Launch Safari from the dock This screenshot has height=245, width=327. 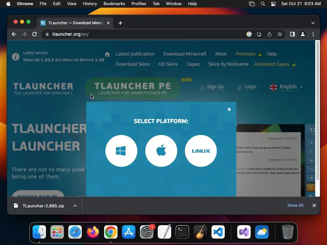[75, 232]
